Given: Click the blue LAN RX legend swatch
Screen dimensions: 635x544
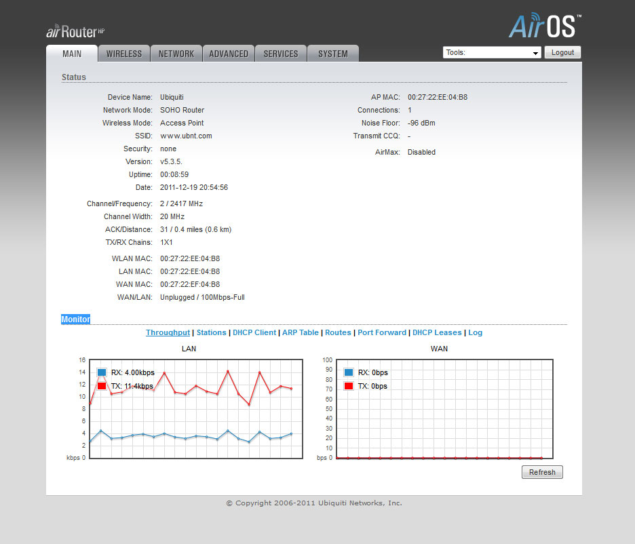Looking at the screenshot, I should tap(102, 372).
